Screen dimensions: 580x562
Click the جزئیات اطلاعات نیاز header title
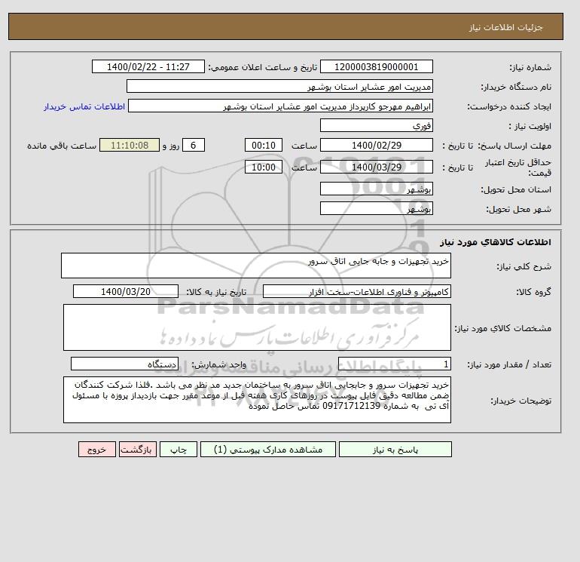coord(505,27)
